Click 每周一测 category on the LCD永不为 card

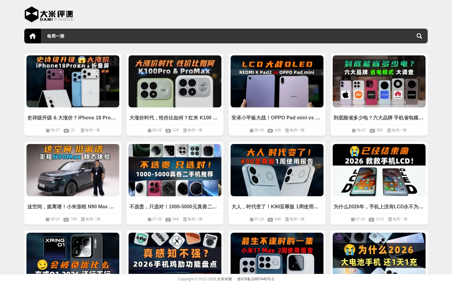400,219
